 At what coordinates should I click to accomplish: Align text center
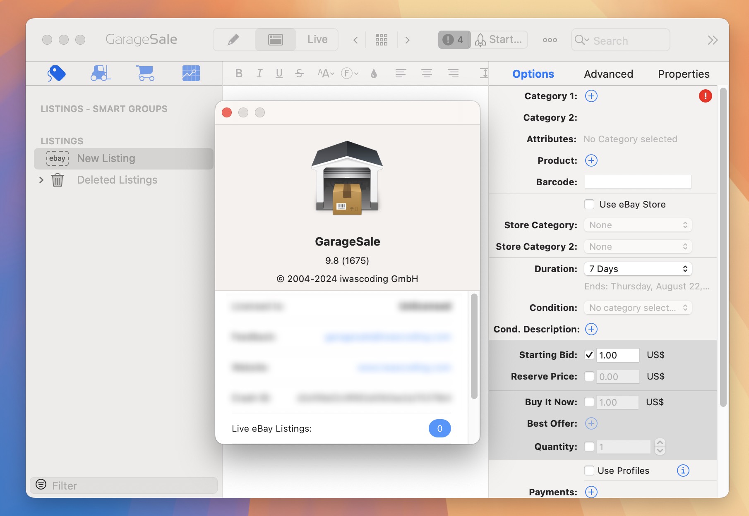coord(427,74)
